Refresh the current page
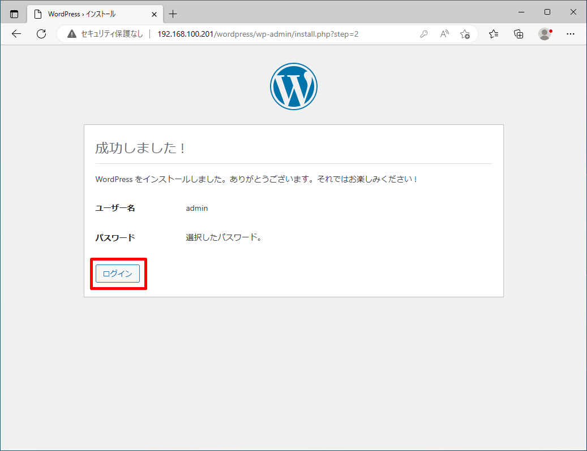587x451 pixels. (x=41, y=34)
